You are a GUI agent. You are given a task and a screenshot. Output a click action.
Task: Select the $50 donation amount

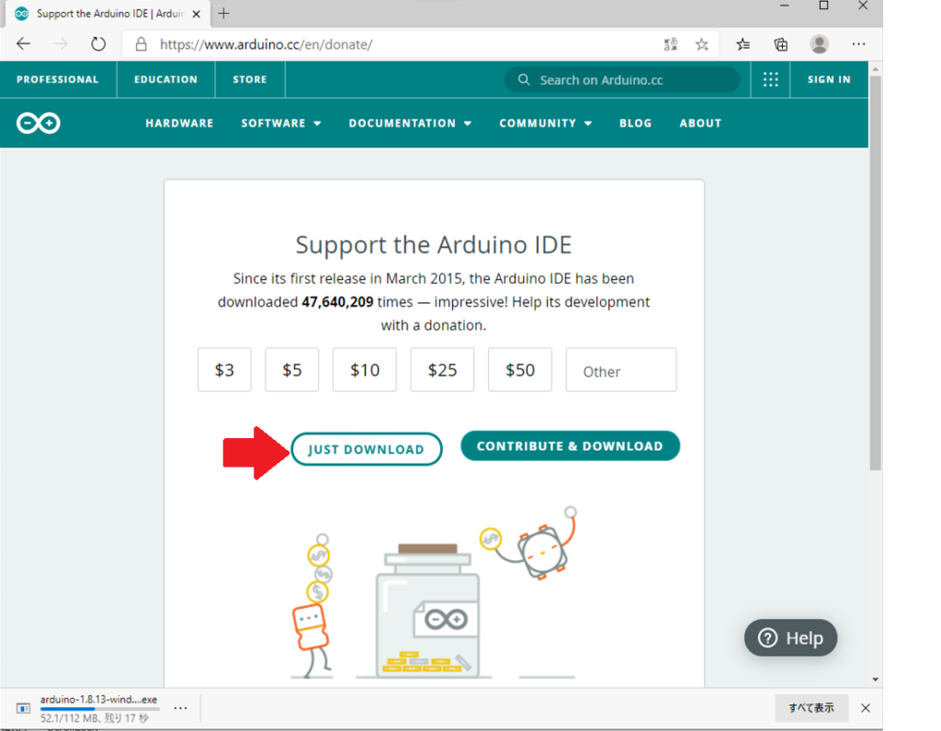click(x=520, y=369)
